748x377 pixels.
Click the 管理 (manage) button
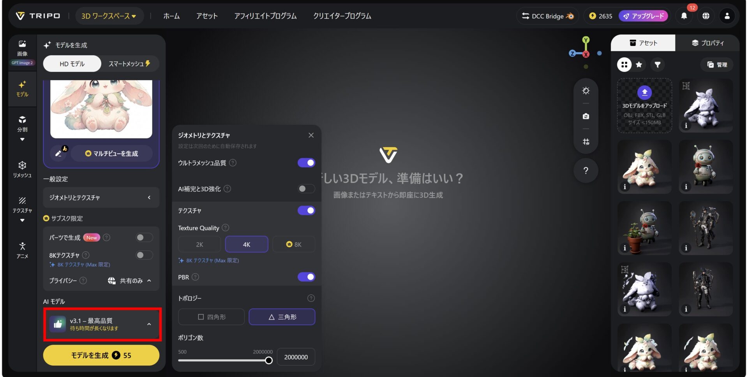[717, 65]
